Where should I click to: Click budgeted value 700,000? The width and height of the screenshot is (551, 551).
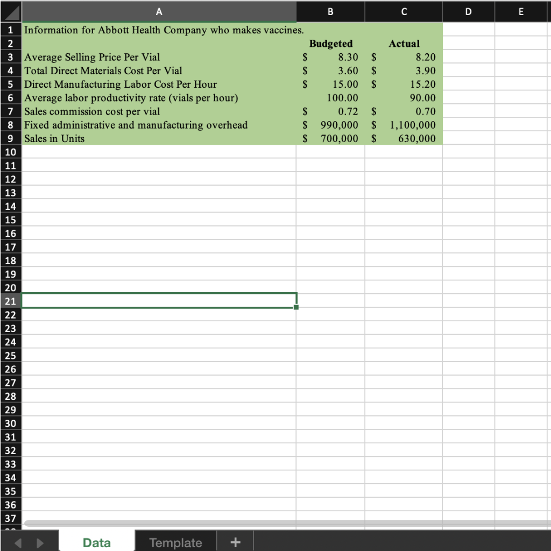point(330,138)
